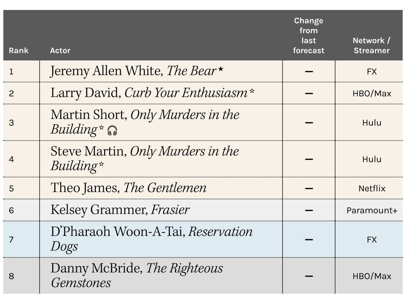Click the Network / Streamer column header

(x=371, y=46)
